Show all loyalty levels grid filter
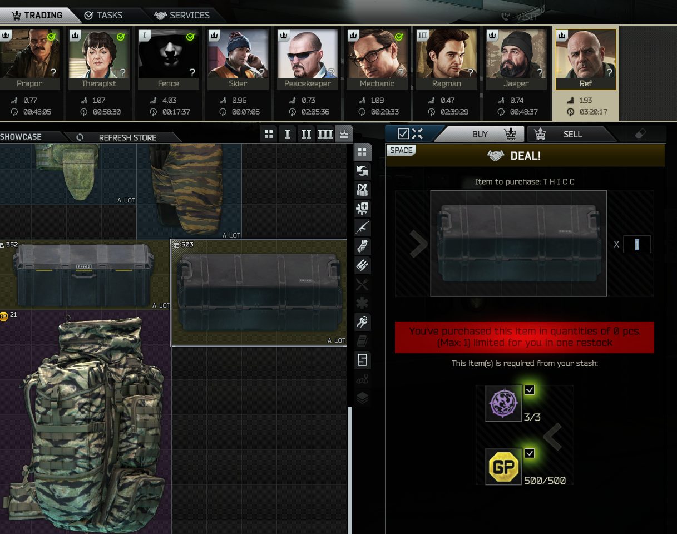This screenshot has height=534, width=677. [x=269, y=134]
